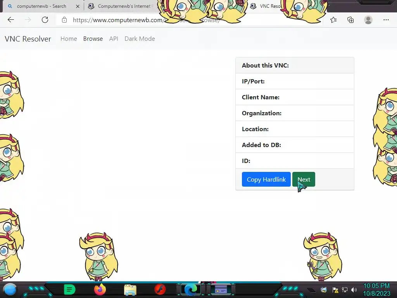Click the 'IP/Port:' label
Viewport: 397px width, 298px height.
pyautogui.click(x=253, y=81)
